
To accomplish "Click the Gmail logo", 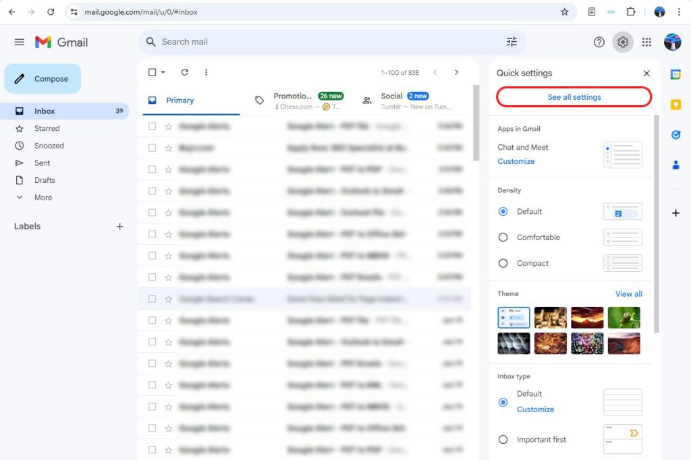I will (61, 42).
